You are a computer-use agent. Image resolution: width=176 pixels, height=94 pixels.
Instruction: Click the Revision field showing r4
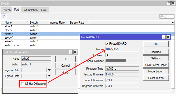tap(122, 55)
